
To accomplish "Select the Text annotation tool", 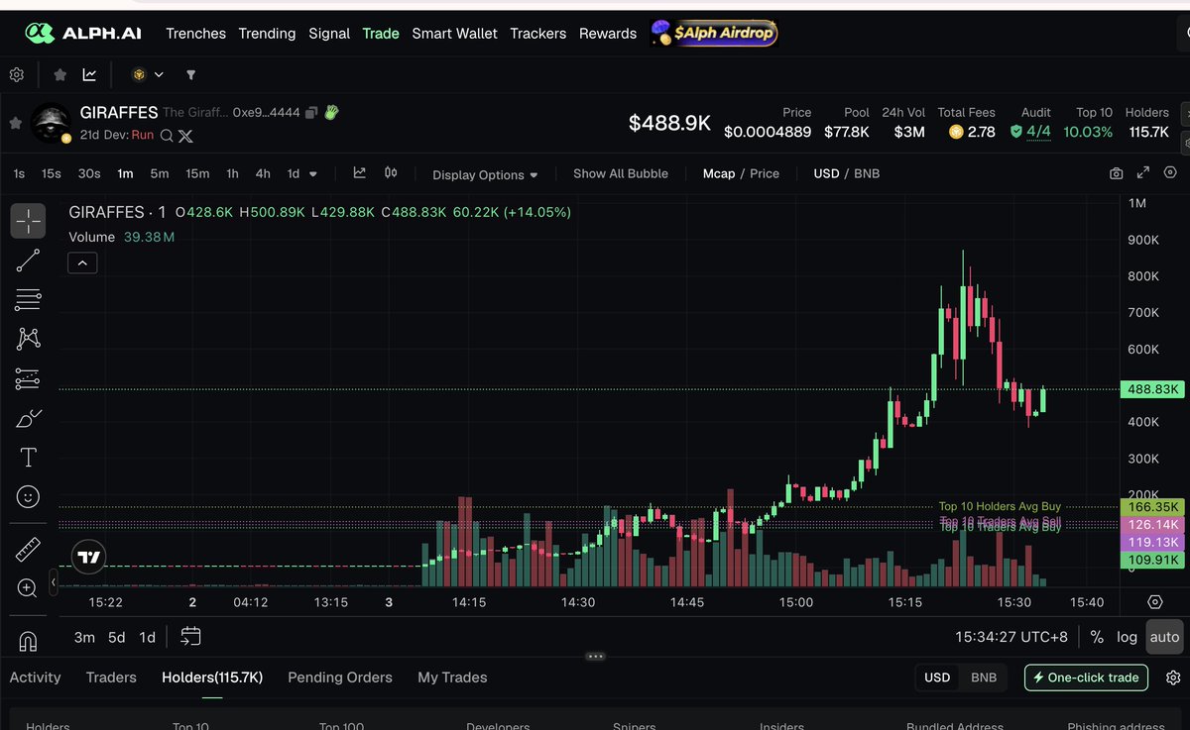I will tap(28, 458).
